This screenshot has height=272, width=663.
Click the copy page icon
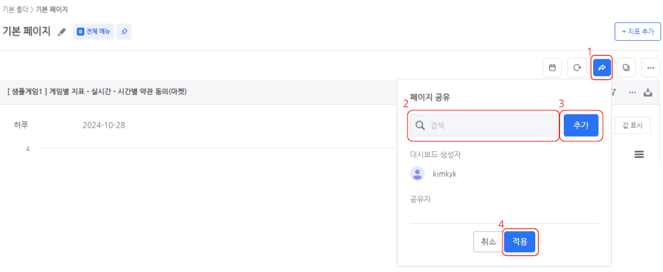pyautogui.click(x=626, y=67)
